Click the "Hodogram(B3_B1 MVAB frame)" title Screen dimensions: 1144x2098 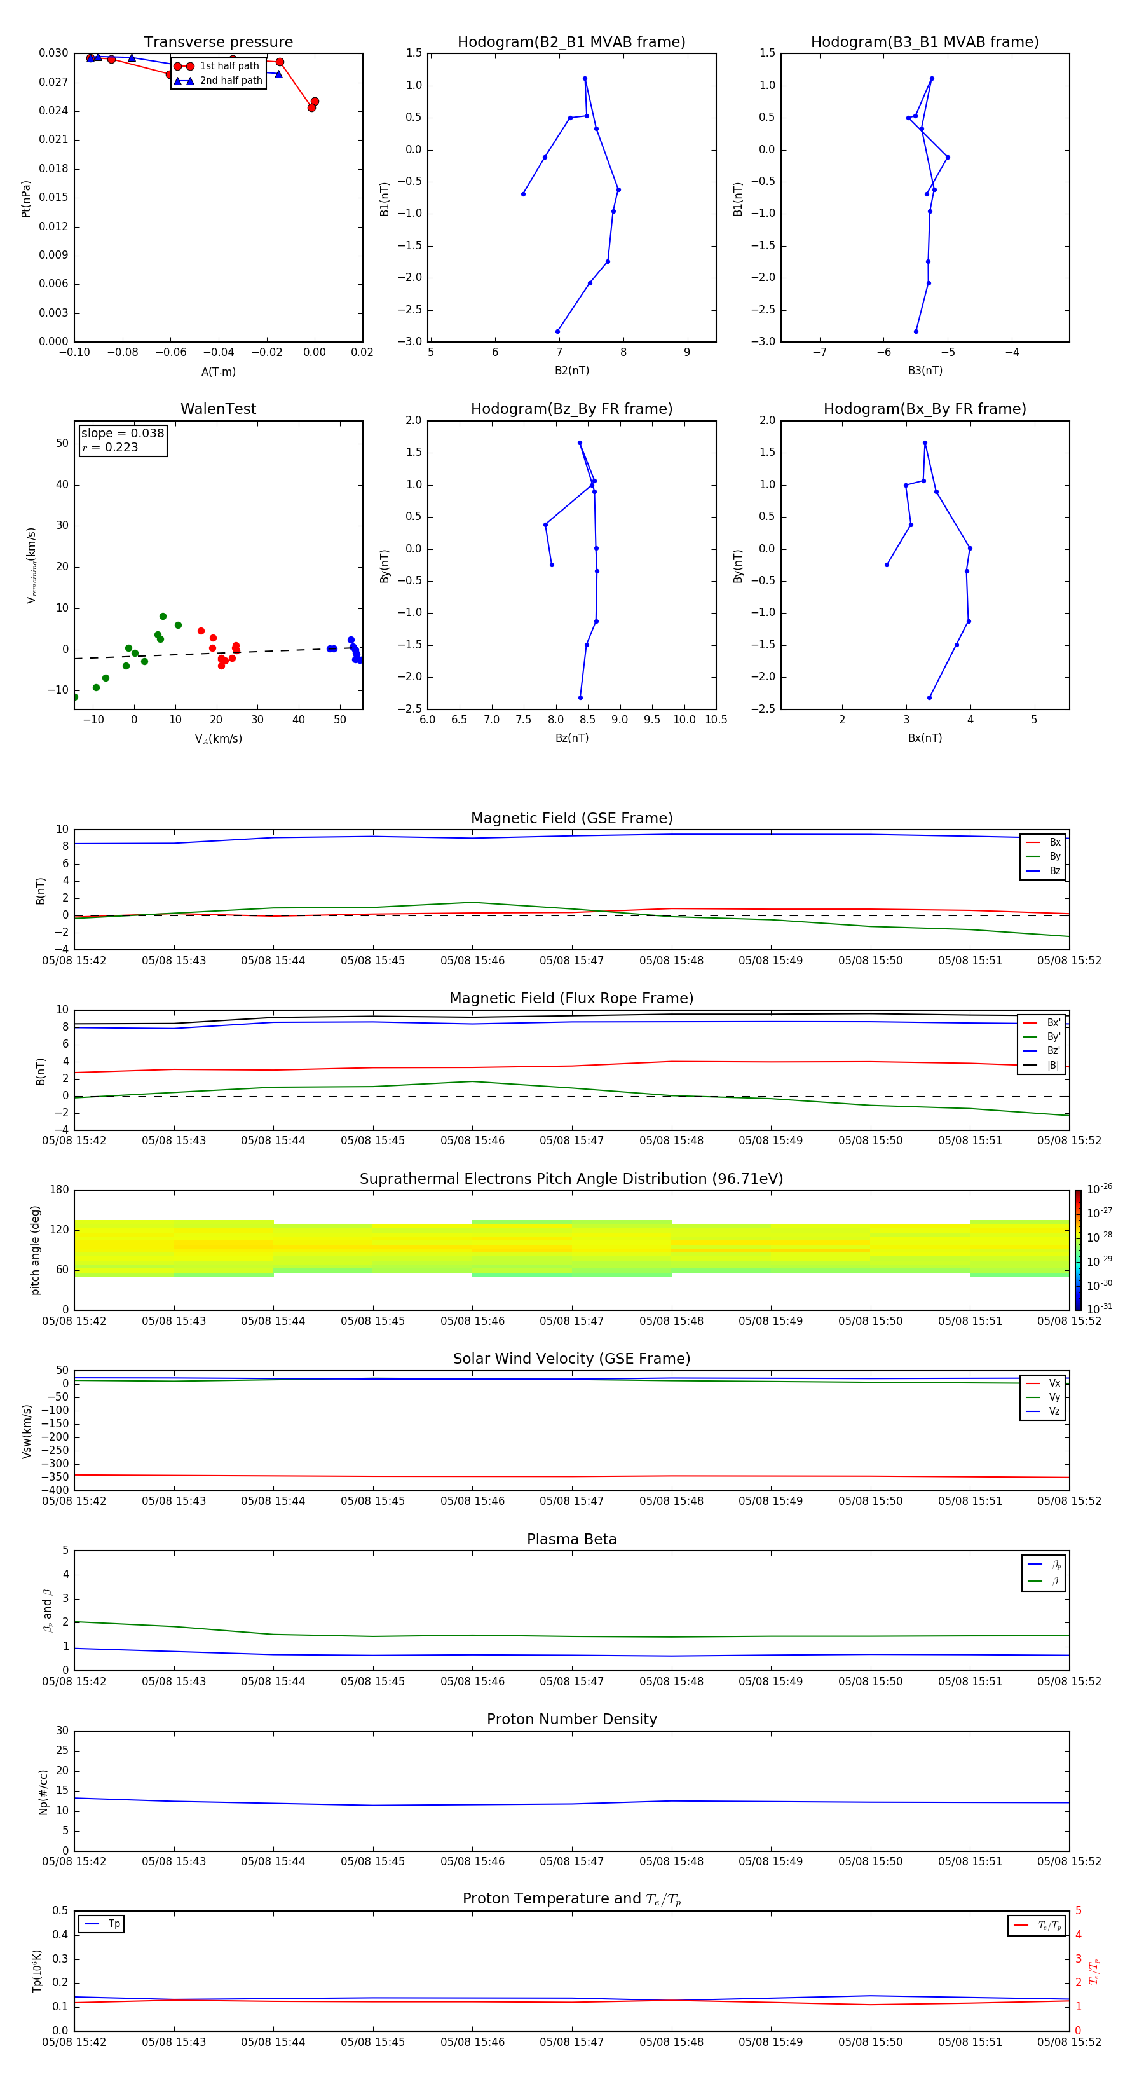click(925, 43)
